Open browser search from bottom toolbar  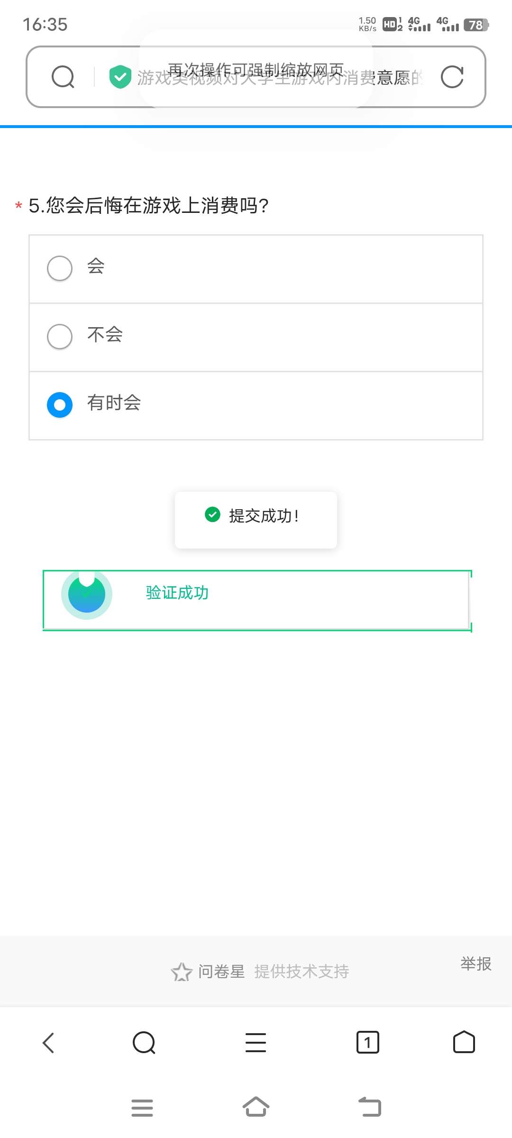(144, 1043)
